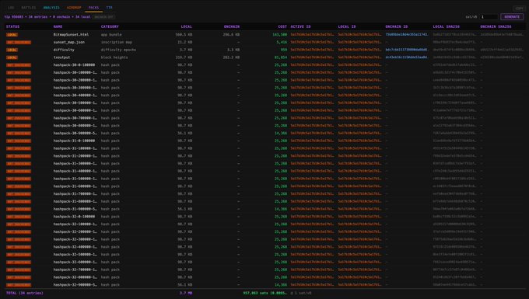Toggle the ONCHAIN OFF switch
Viewport: 529px width, 299px height.
pyautogui.click(x=103, y=17)
